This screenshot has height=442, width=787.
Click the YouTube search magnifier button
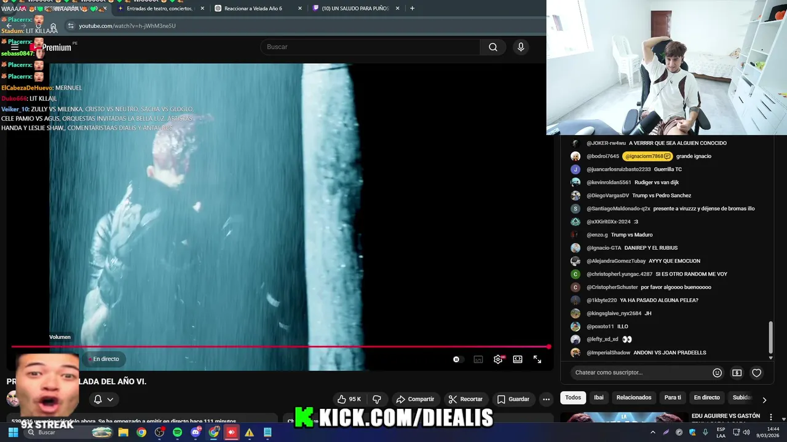point(493,47)
